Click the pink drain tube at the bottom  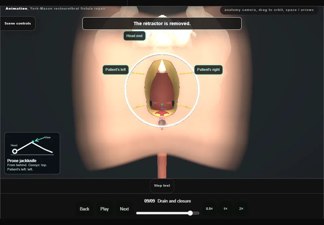point(162,165)
